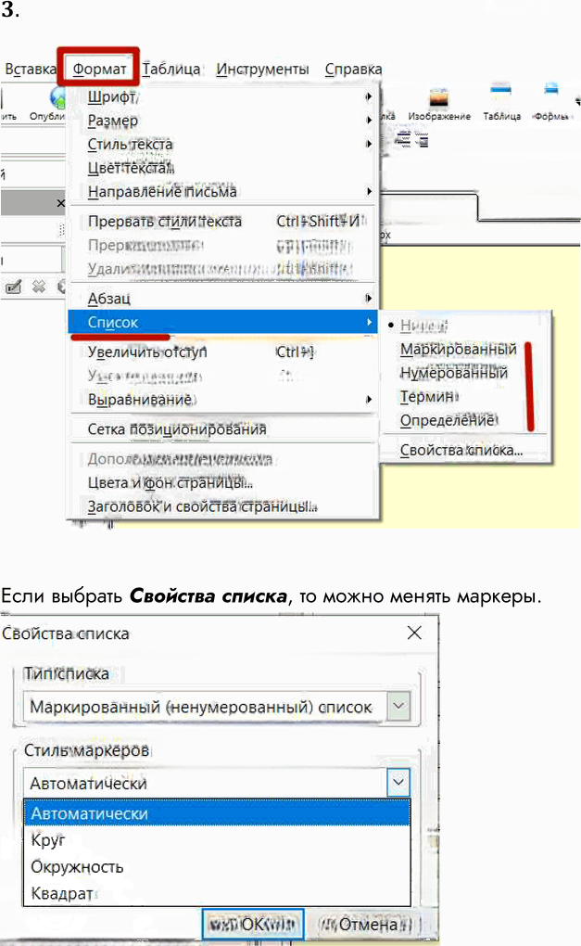Select Окружность marker style
The height and width of the screenshot is (946, 581).
pyautogui.click(x=217, y=867)
